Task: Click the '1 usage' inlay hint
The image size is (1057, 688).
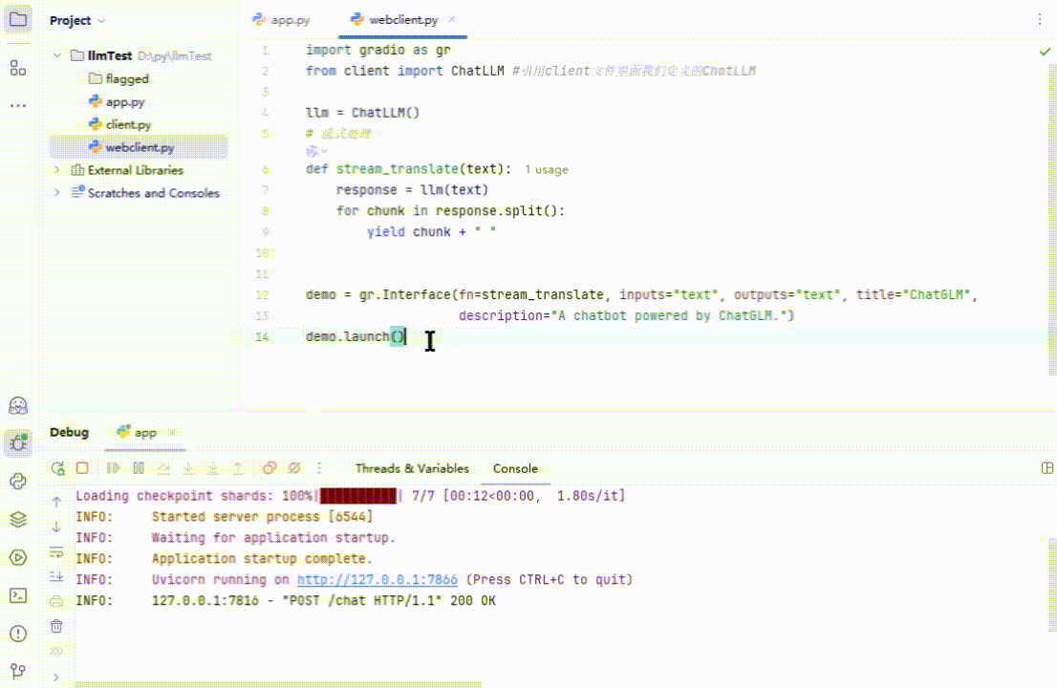Action: (546, 170)
